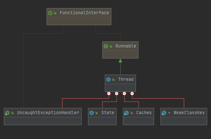211x139 pixels.
Task: Click the package-private dot icon beside WeakClassKey
Action: click(x=169, y=113)
